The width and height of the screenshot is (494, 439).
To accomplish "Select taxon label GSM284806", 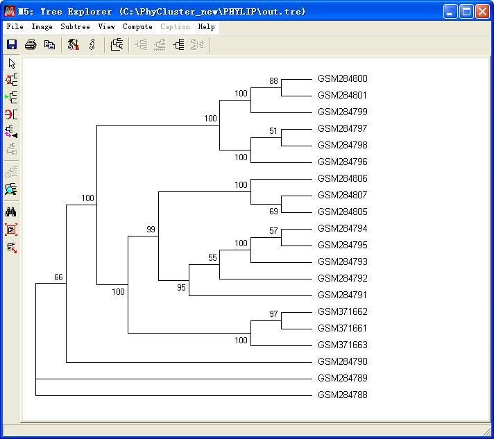I will pos(343,178).
